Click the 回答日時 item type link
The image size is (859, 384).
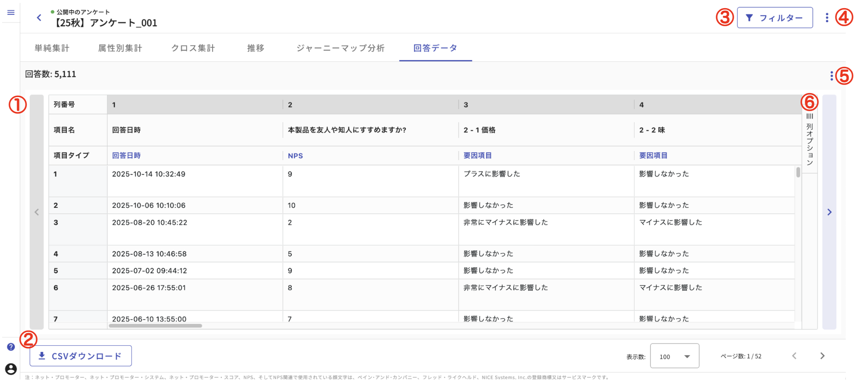(x=126, y=155)
